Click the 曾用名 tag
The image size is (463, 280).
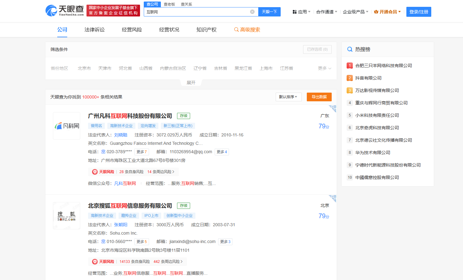[96, 126]
